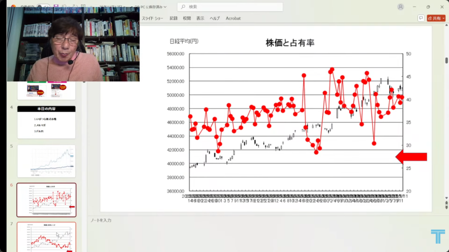Select slide 5 line chart thumbnail
The height and width of the screenshot is (252, 449).
[46, 161]
